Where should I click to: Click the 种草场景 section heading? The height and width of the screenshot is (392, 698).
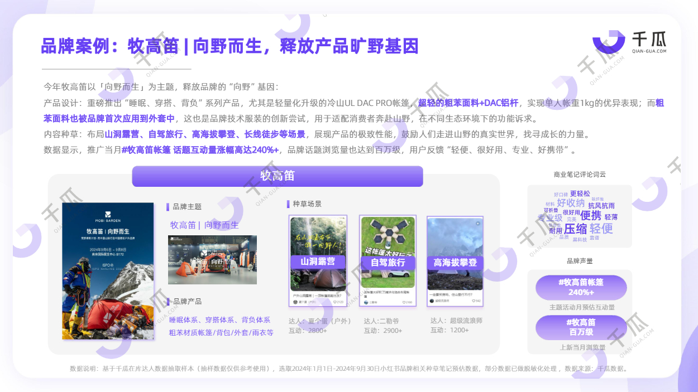307,204
